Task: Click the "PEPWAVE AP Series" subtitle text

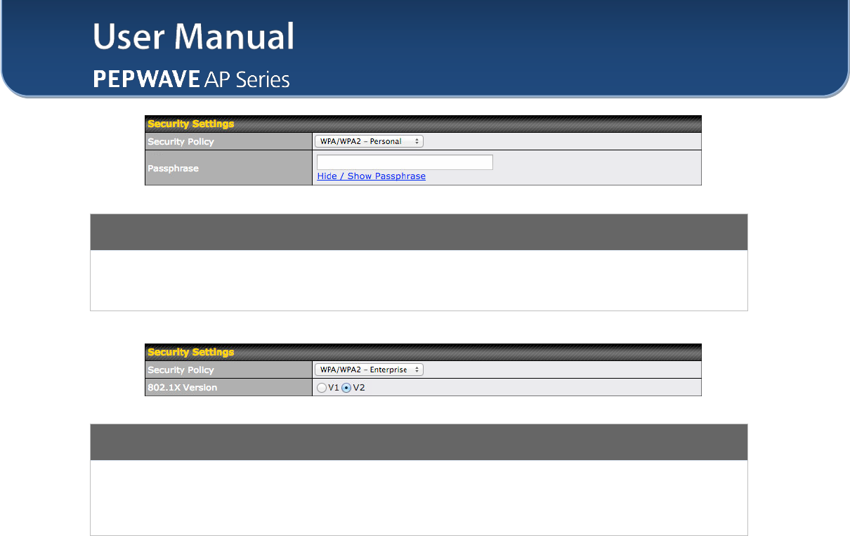Action: pos(191,79)
